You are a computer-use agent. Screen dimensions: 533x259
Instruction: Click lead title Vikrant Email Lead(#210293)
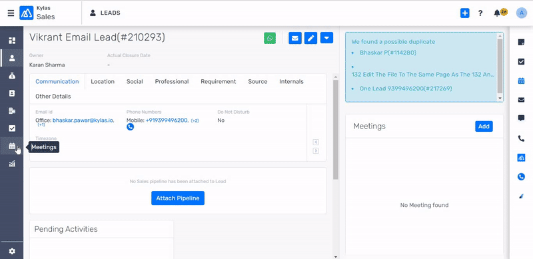[97, 37]
